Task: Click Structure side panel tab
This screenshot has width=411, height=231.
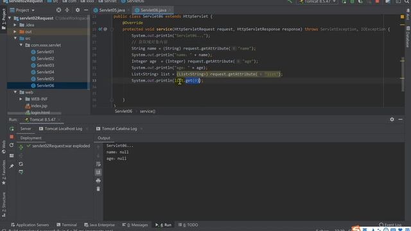Action: [x=4, y=205]
